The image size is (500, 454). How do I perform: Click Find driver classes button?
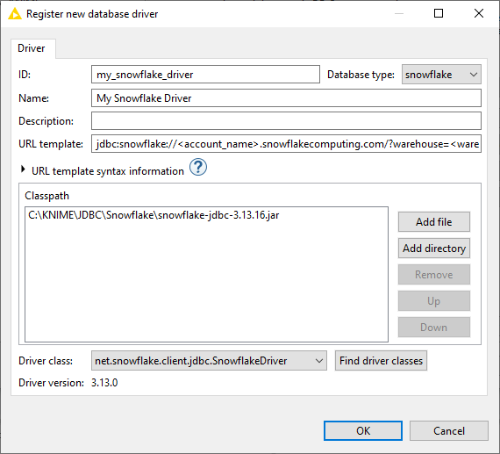point(381,361)
